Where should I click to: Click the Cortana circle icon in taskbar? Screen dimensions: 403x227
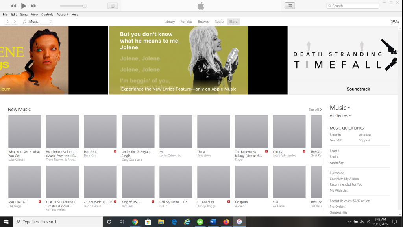(109, 221)
